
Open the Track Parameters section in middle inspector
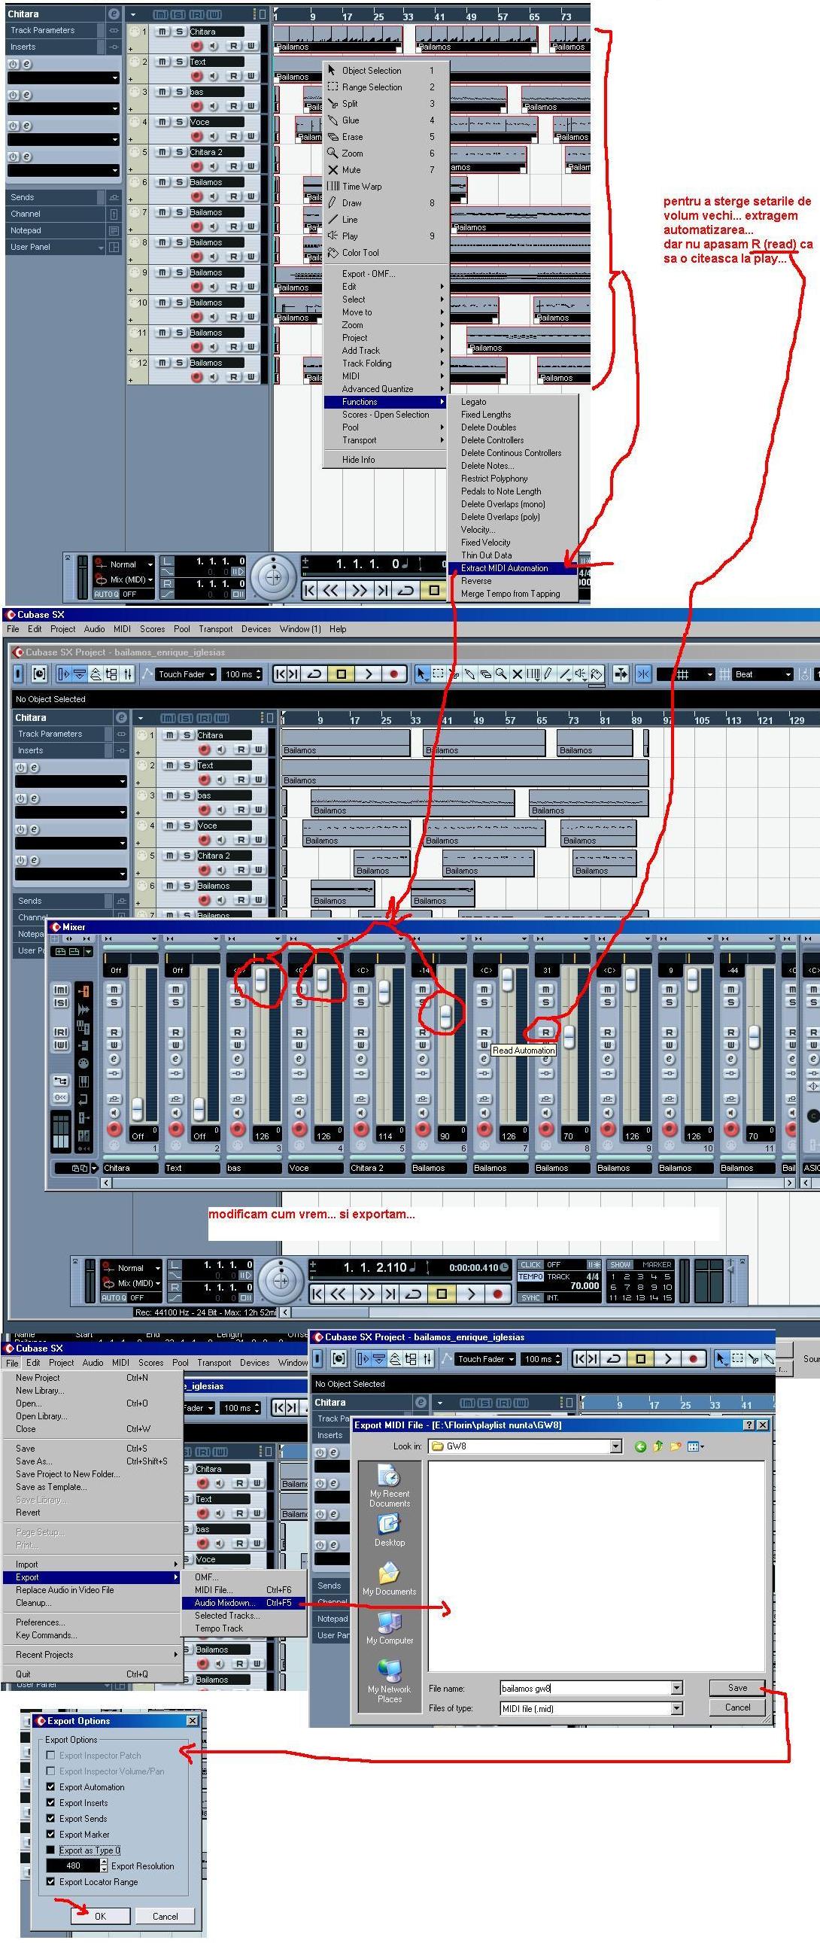(64, 734)
